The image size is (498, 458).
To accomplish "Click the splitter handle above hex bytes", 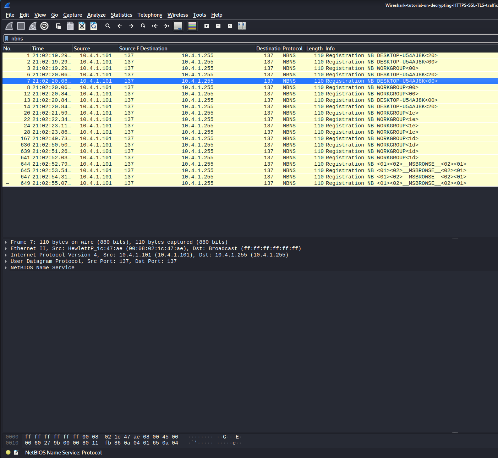I will [455, 433].
